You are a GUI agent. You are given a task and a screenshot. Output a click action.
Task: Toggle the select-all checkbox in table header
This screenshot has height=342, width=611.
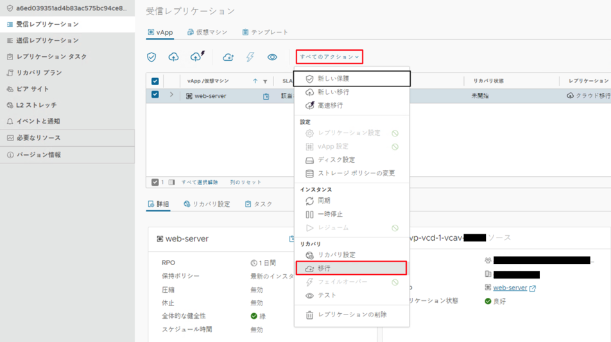click(x=155, y=81)
